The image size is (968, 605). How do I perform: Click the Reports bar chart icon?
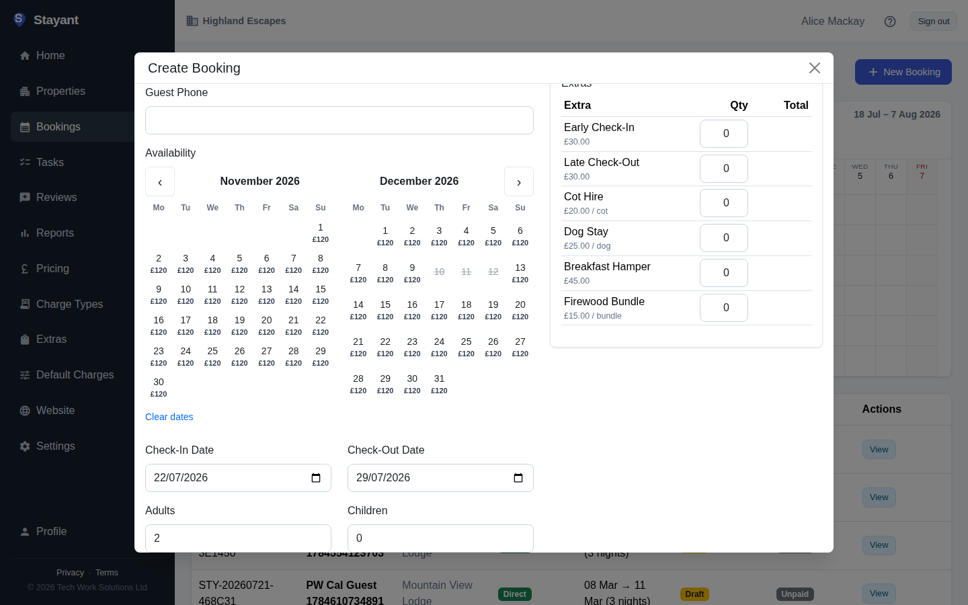25,233
